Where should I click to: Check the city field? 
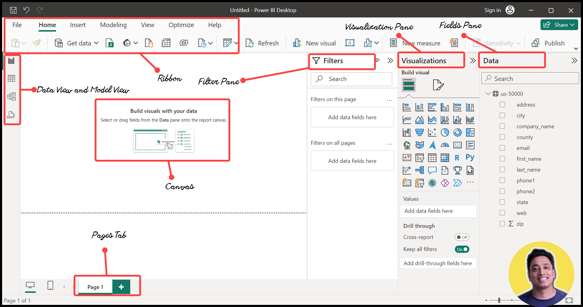point(502,115)
